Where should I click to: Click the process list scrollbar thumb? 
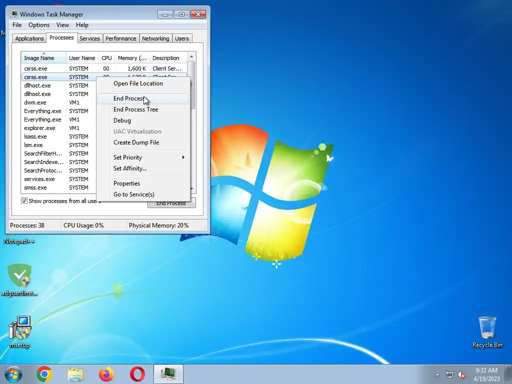[191, 85]
